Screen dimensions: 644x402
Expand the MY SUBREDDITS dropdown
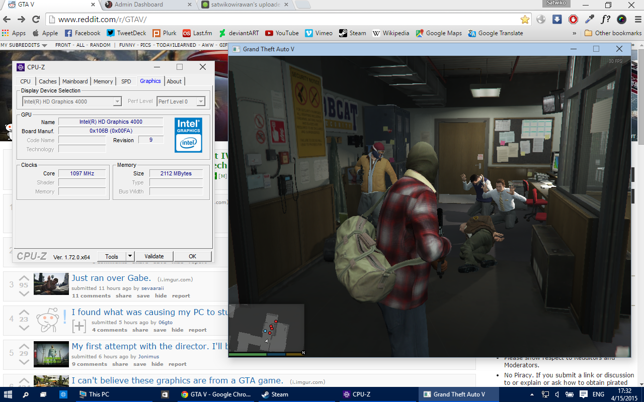click(24, 45)
